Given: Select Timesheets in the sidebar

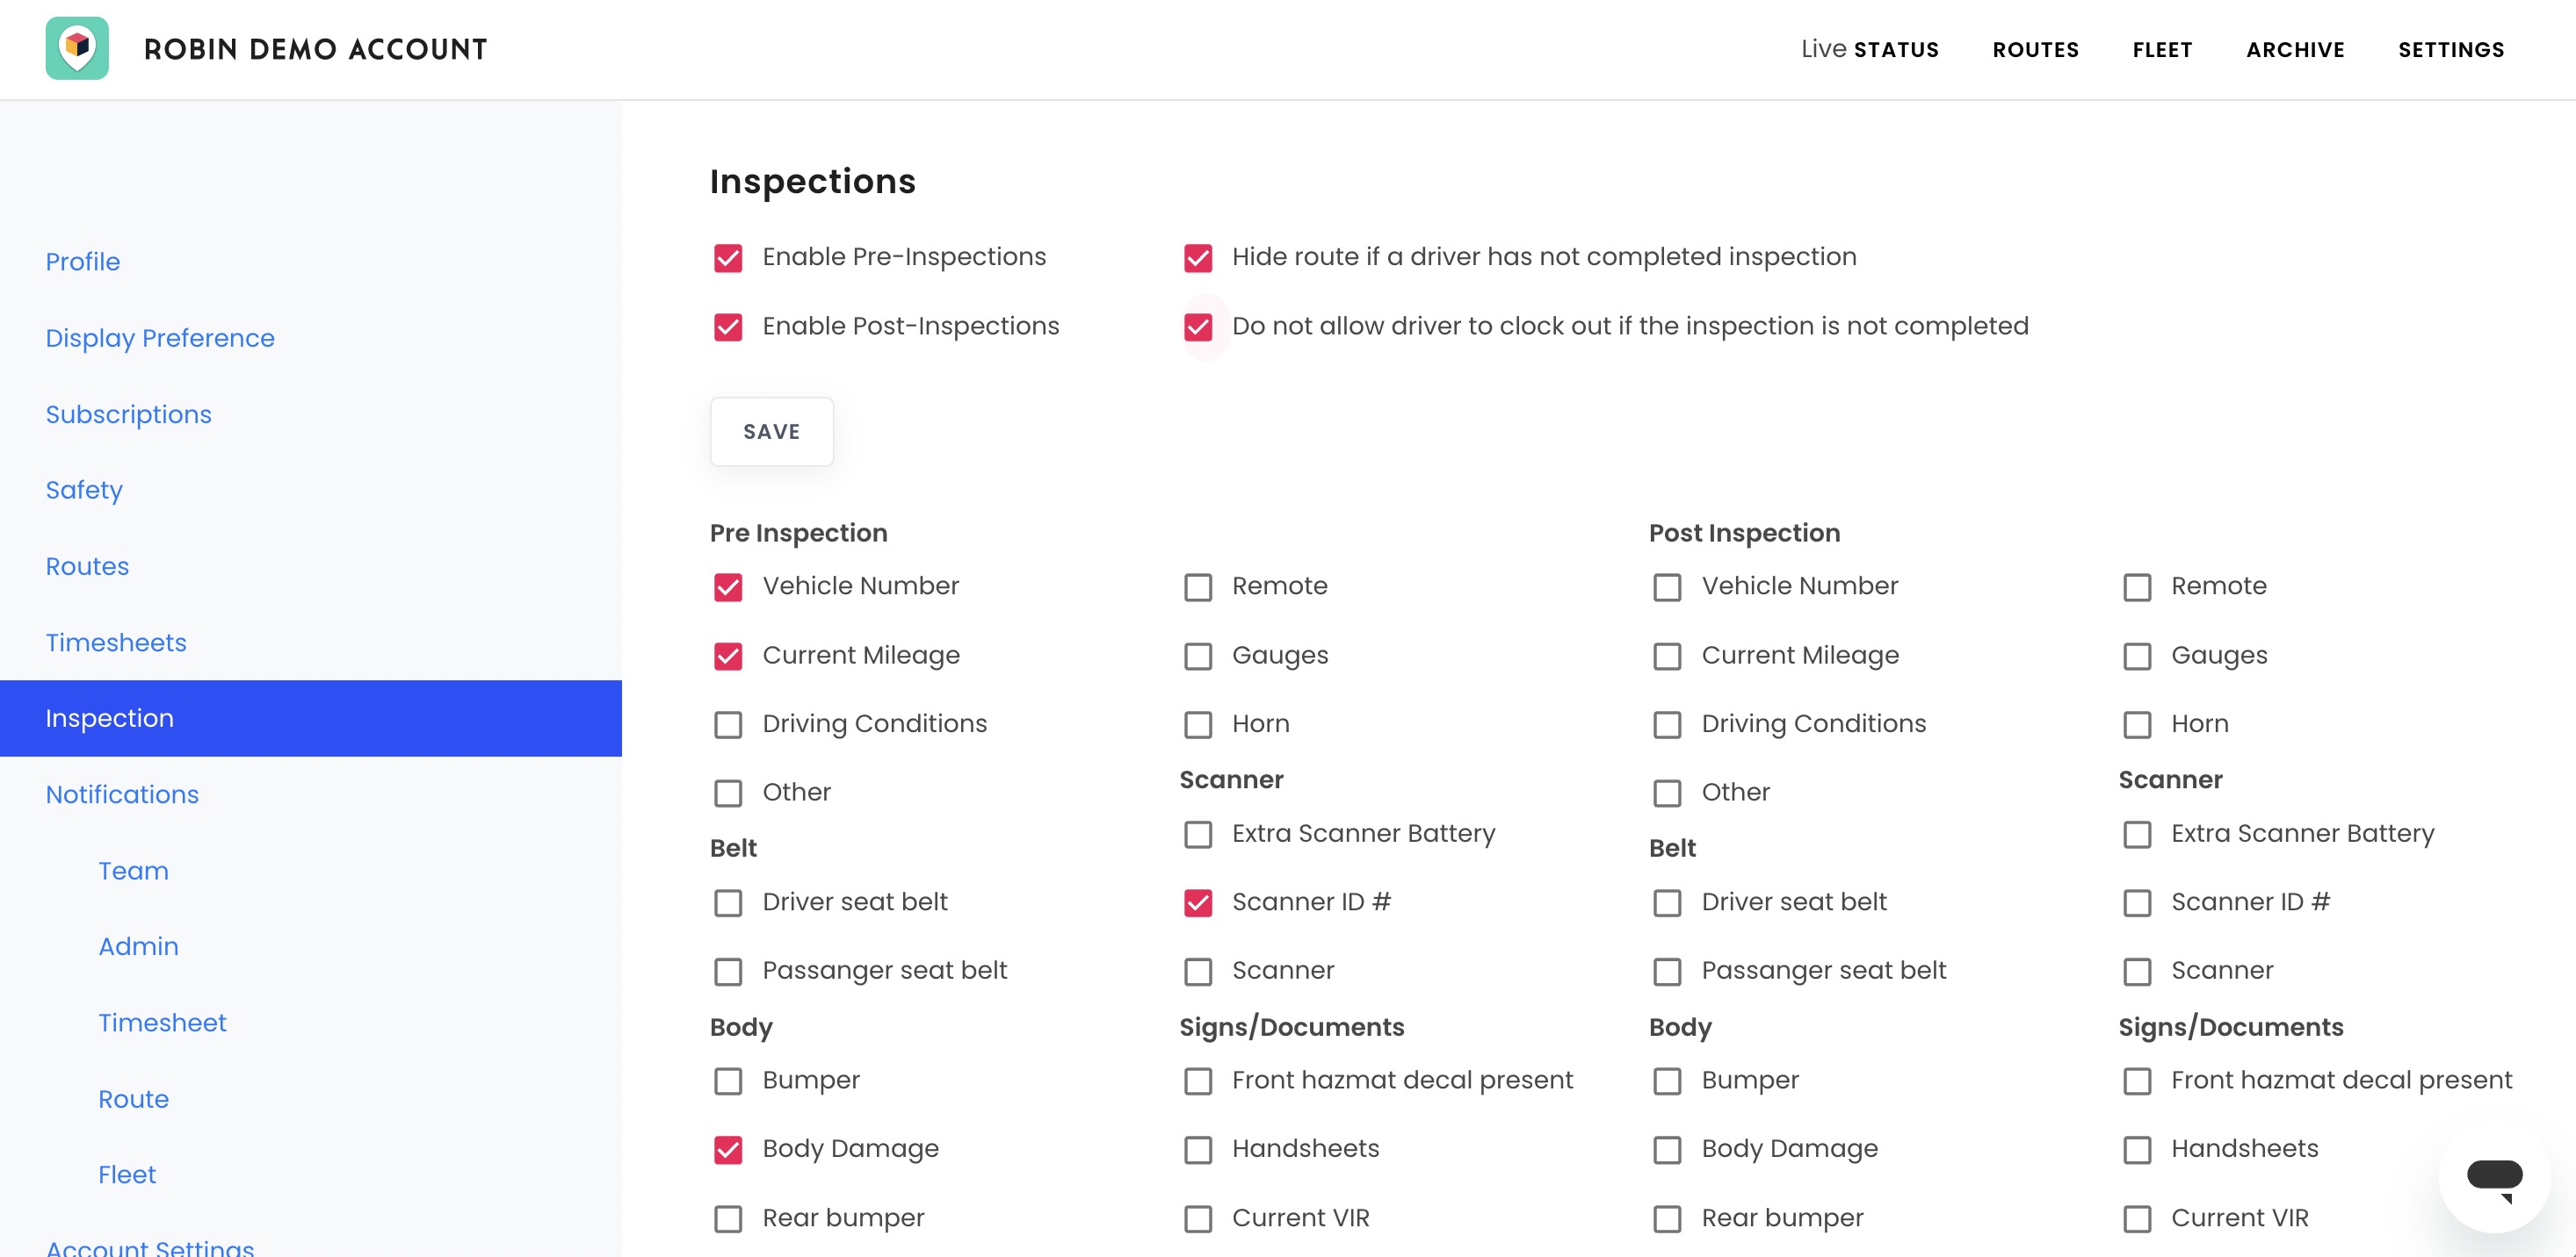Looking at the screenshot, I should point(116,643).
